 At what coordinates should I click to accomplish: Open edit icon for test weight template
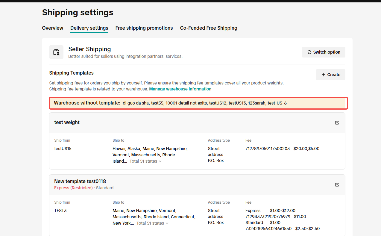click(x=337, y=123)
